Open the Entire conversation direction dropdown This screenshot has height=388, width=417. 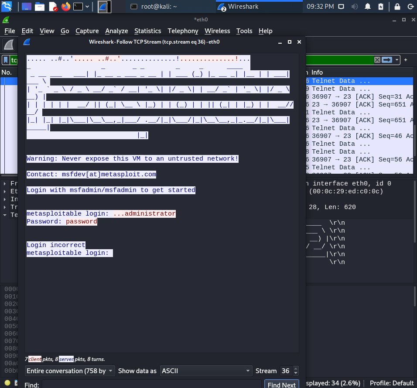pyautogui.click(x=70, y=371)
